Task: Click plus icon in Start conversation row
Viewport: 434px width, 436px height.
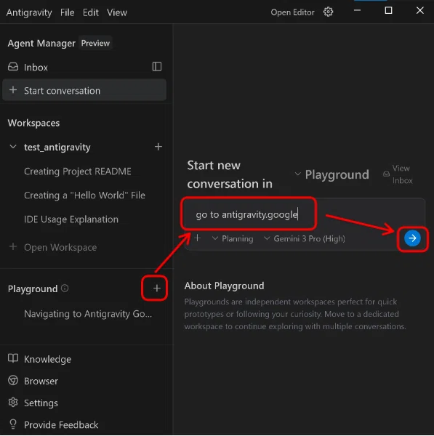Action: click(x=13, y=90)
